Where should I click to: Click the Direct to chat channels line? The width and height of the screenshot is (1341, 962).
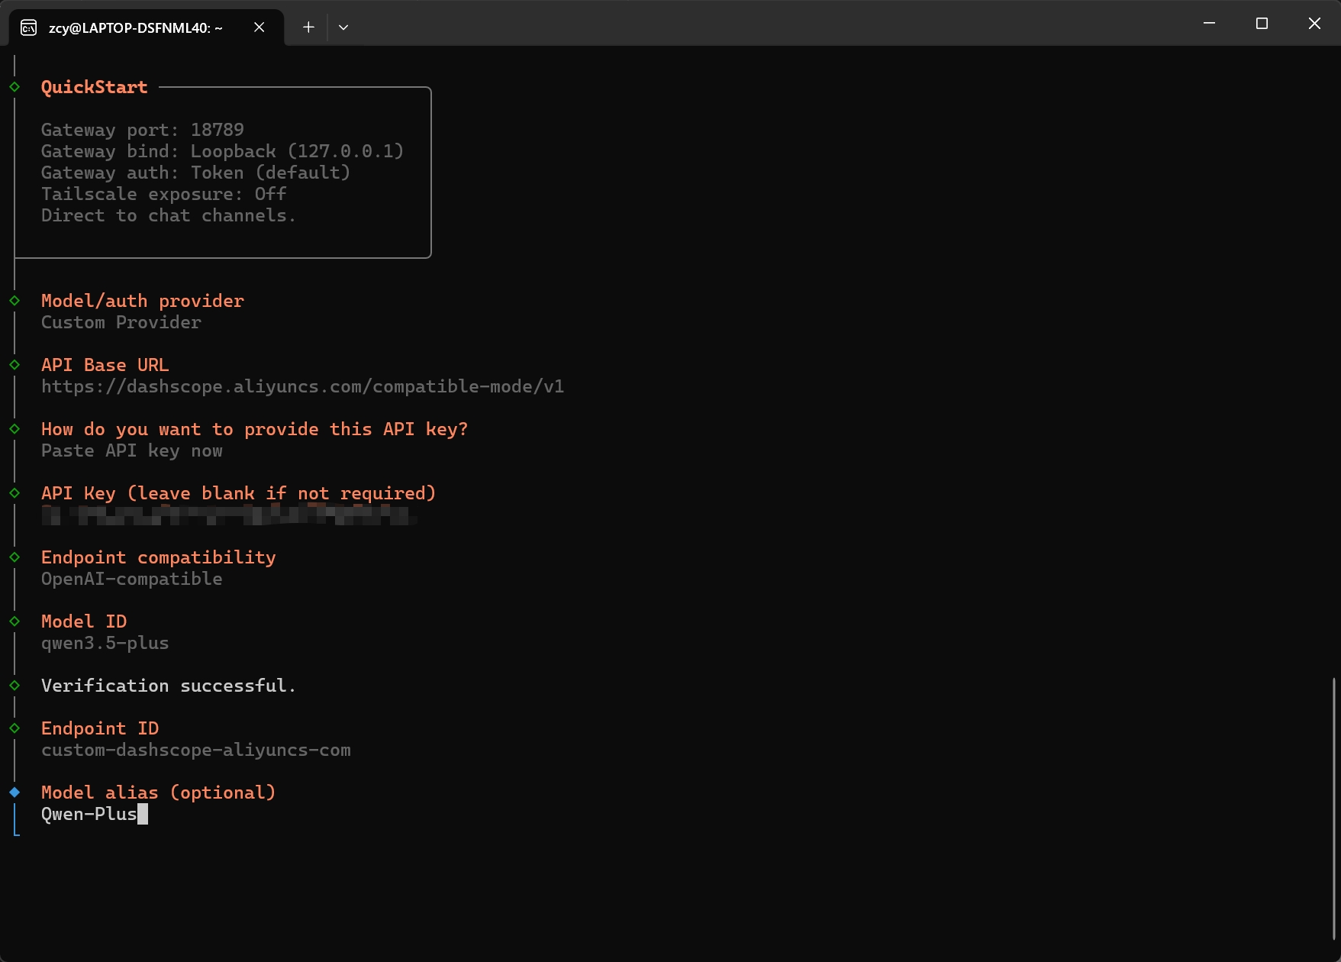click(x=169, y=215)
